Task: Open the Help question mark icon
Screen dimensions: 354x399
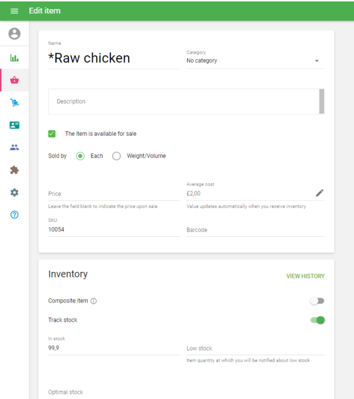Action: click(x=14, y=215)
